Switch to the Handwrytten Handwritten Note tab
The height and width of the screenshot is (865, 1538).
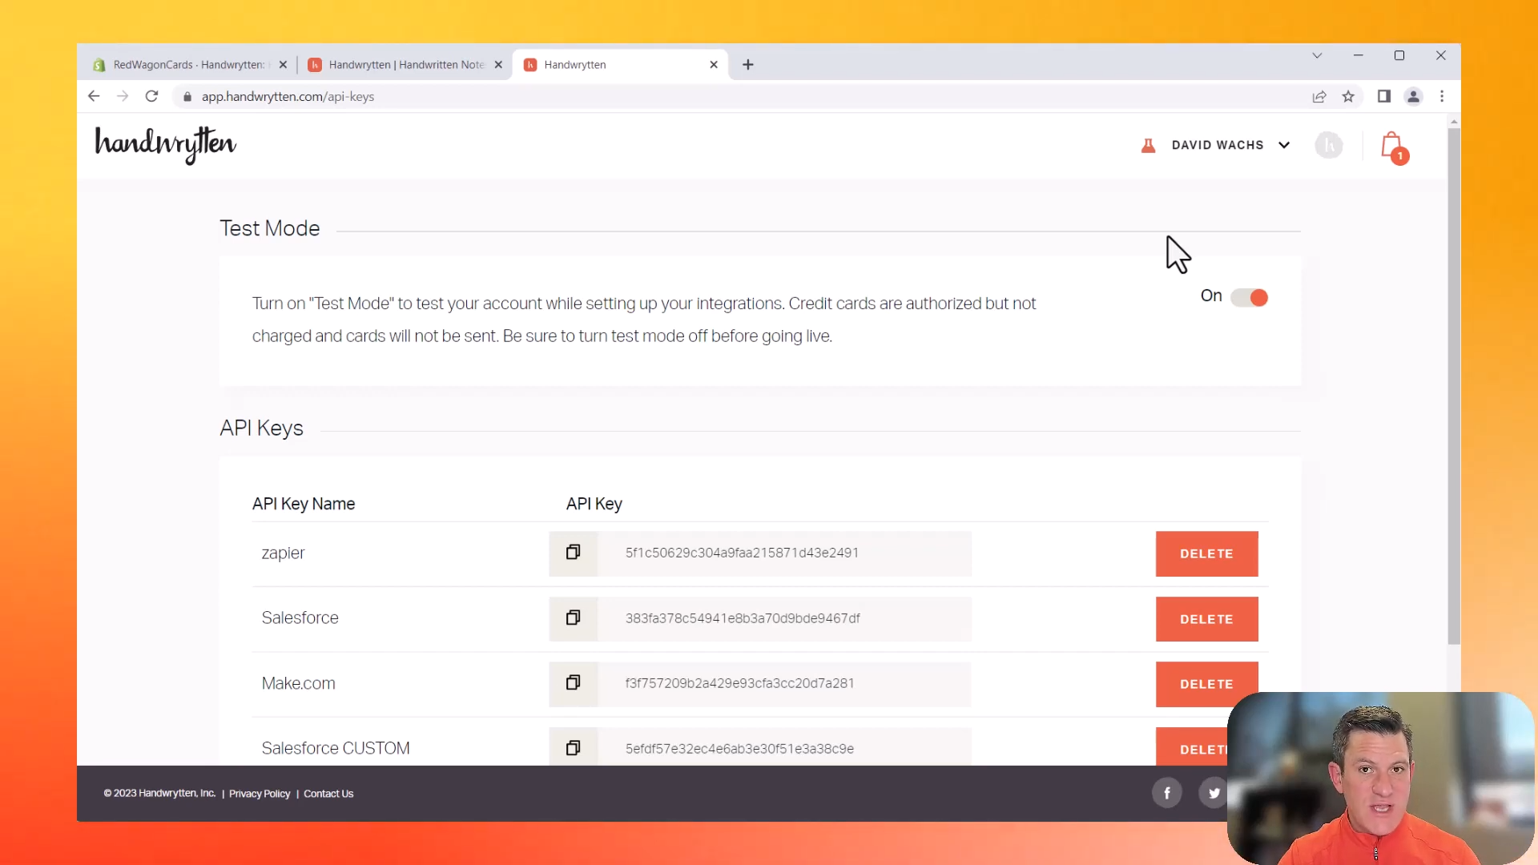tap(401, 64)
